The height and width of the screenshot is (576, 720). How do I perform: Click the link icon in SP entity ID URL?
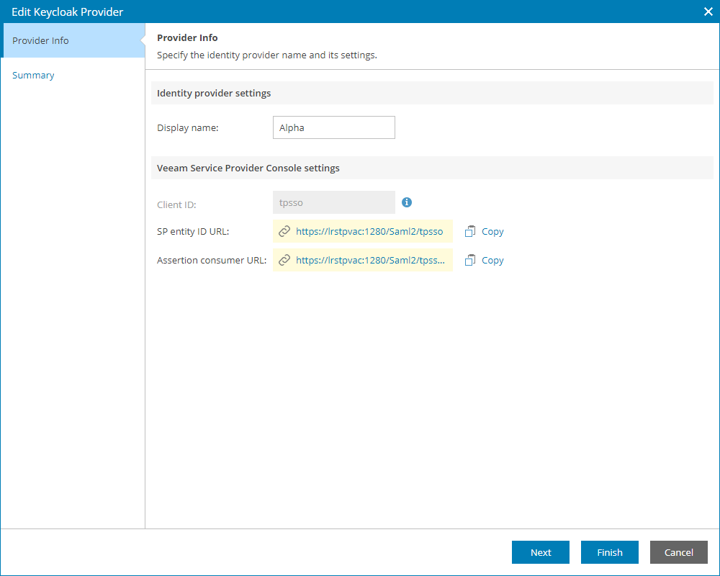coord(284,231)
